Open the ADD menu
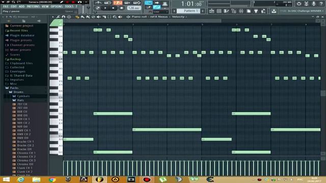 [x=21, y=7]
